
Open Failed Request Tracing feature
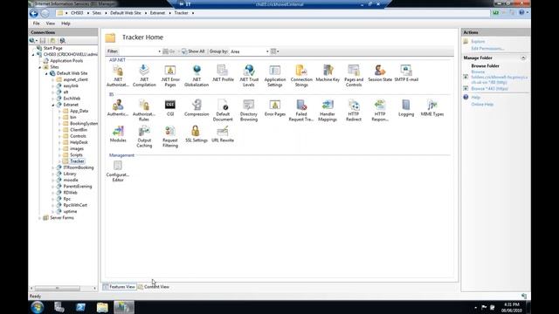click(301, 111)
